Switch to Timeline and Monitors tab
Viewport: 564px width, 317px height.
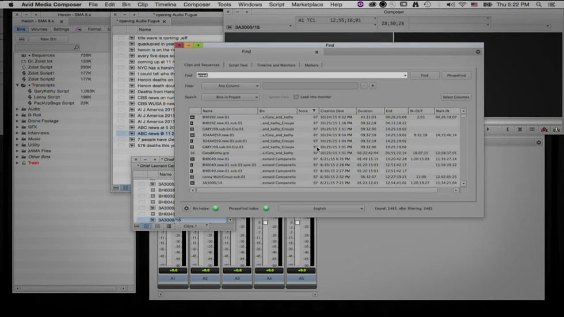click(276, 65)
